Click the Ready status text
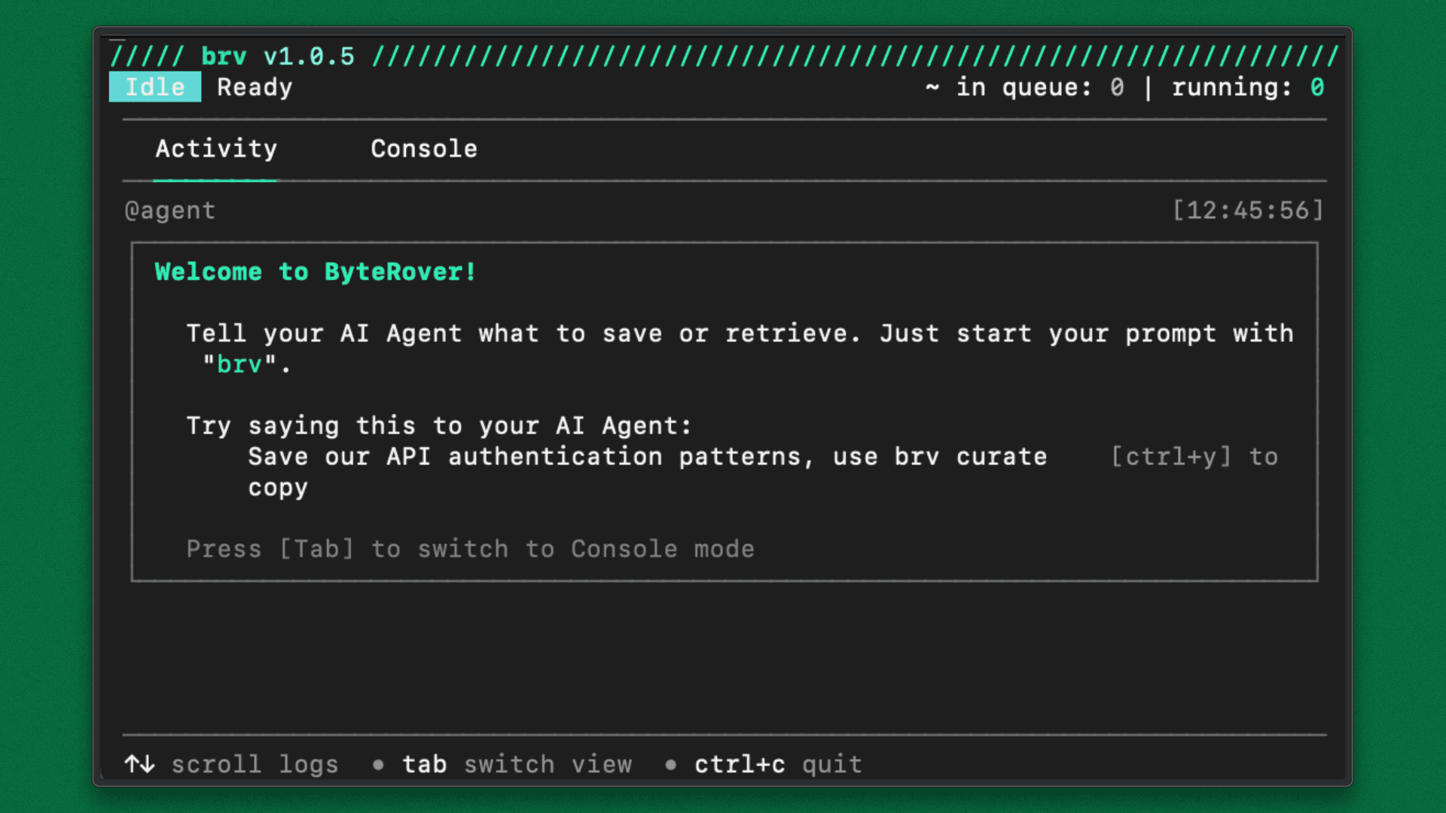 click(x=255, y=87)
